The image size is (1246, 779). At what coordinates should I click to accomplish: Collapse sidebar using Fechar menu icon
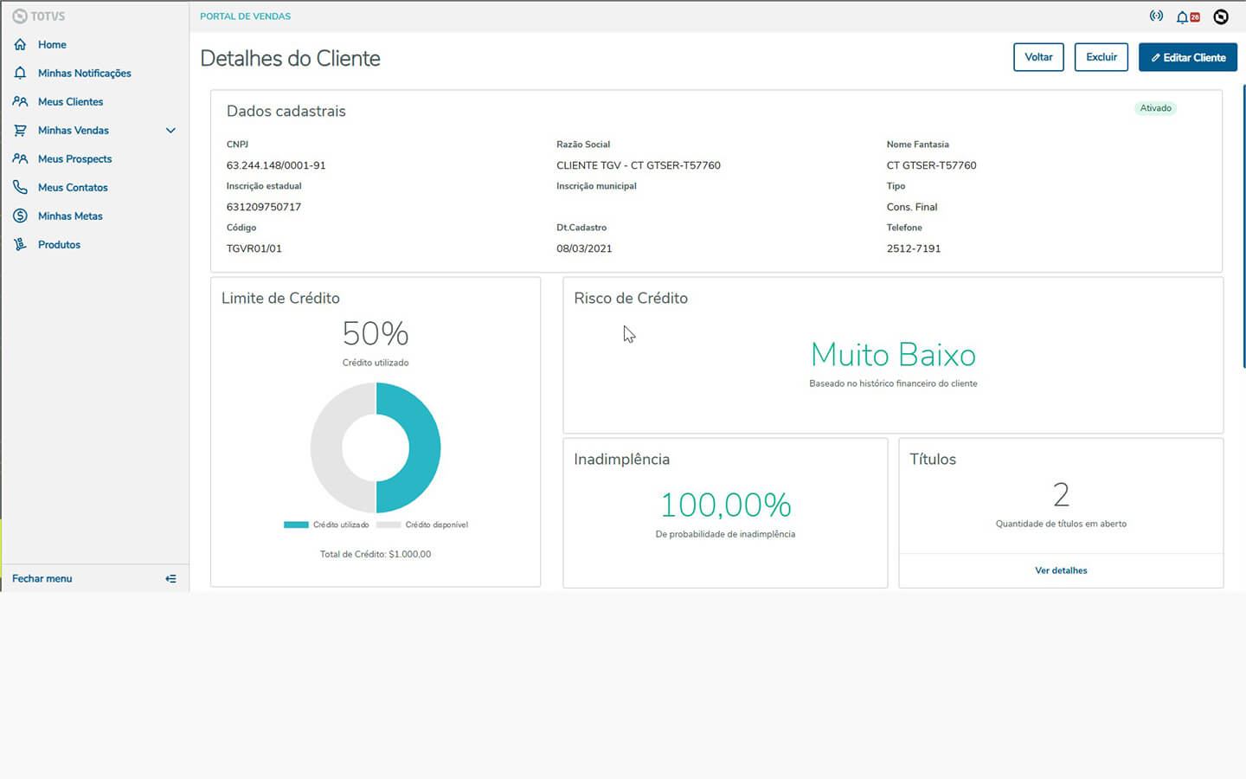click(170, 578)
